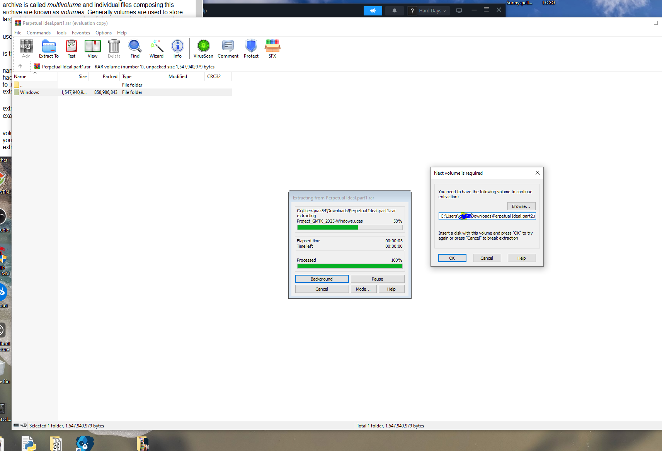Expand the Hard Days dropdown
This screenshot has height=451, width=662.
click(432, 11)
